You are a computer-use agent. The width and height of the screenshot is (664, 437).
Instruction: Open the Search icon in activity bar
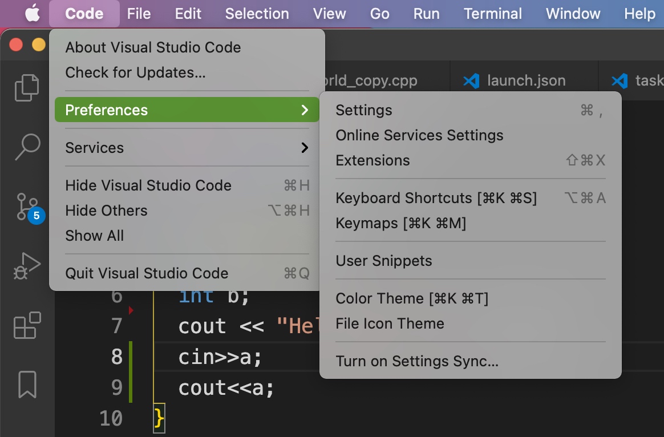(27, 147)
